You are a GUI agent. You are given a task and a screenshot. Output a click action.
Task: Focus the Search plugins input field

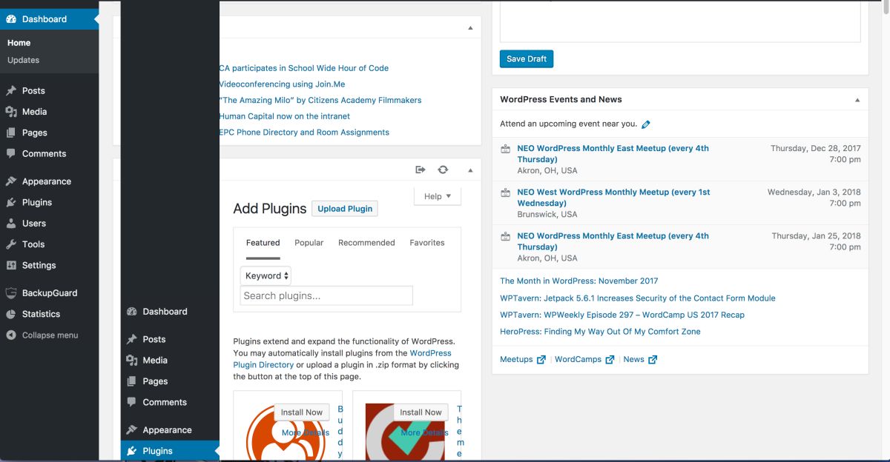pos(326,295)
